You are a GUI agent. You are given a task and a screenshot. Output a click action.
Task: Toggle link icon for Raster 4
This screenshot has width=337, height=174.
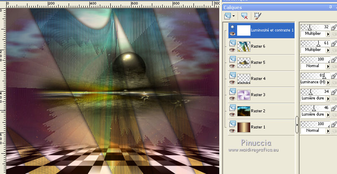click(x=334, y=76)
